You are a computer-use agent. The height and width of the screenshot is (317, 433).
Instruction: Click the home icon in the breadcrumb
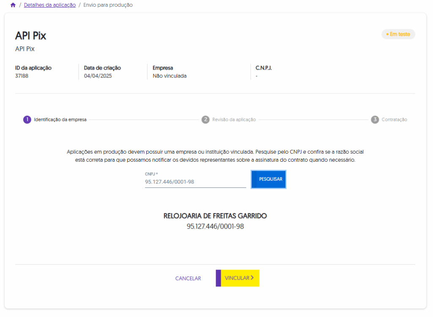pyautogui.click(x=13, y=5)
